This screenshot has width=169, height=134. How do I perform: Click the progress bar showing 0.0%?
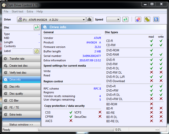pyautogui.click(x=76, y=130)
